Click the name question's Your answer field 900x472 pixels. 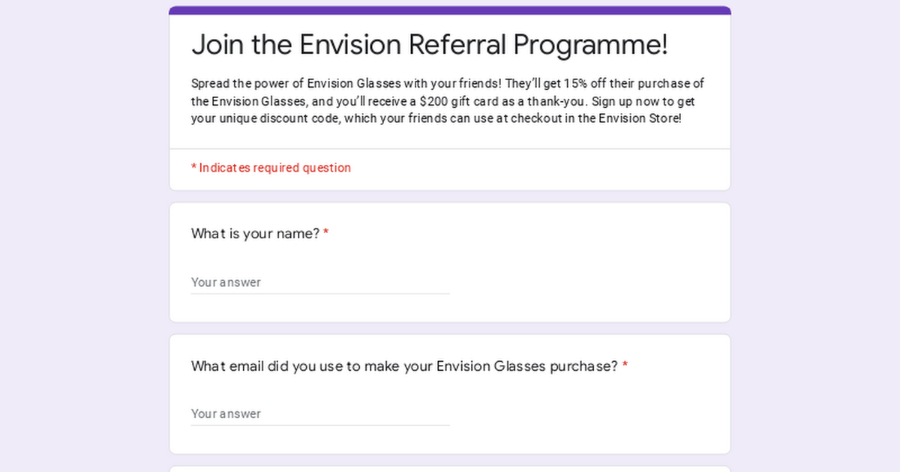320,282
